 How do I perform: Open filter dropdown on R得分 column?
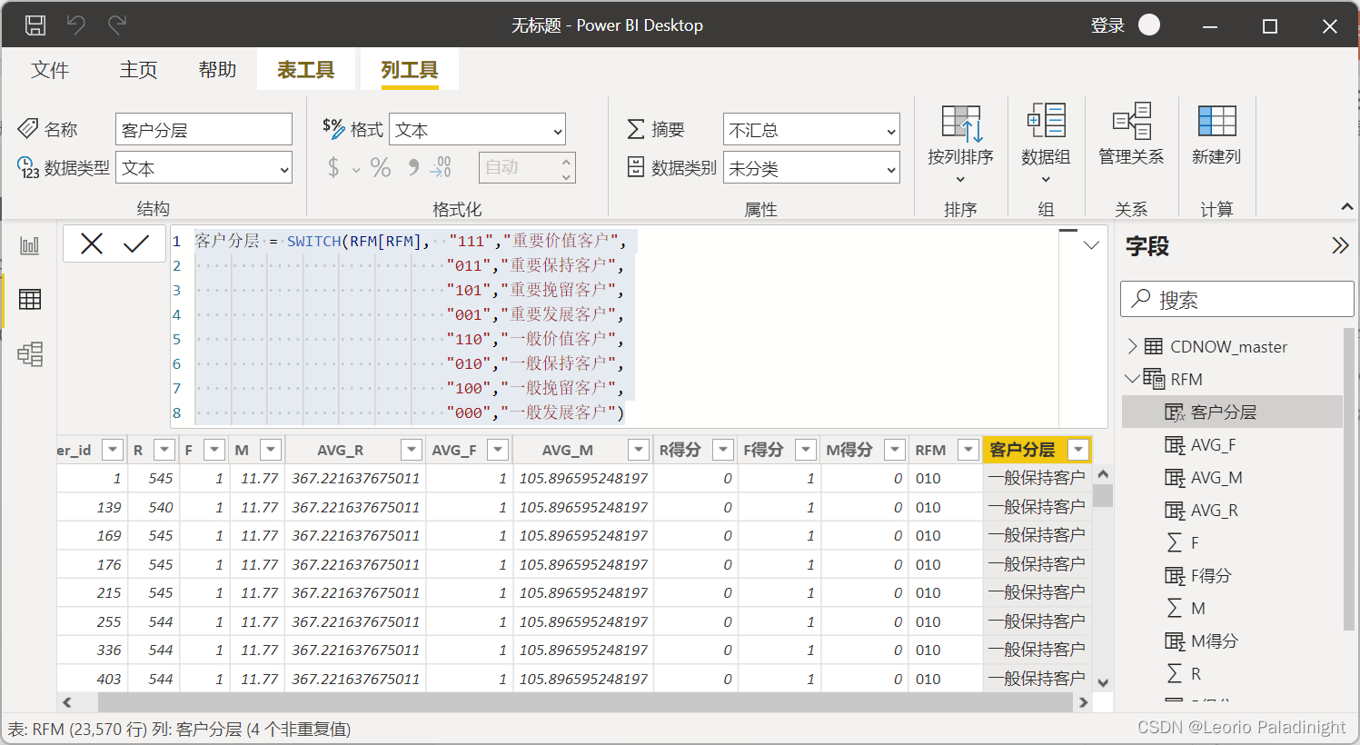[723, 450]
